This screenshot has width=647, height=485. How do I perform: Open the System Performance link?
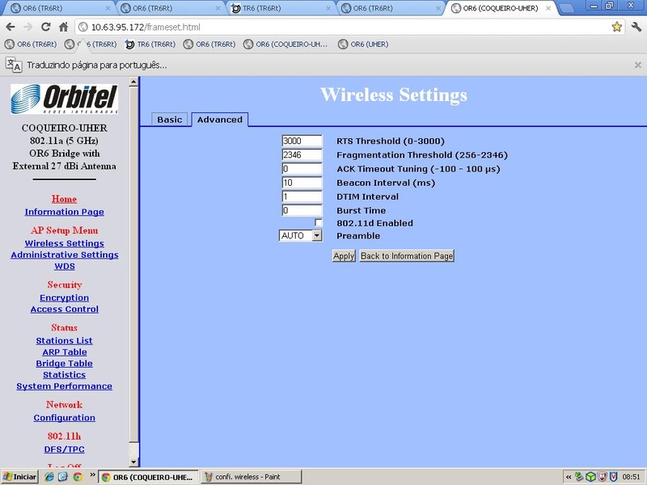click(x=65, y=386)
